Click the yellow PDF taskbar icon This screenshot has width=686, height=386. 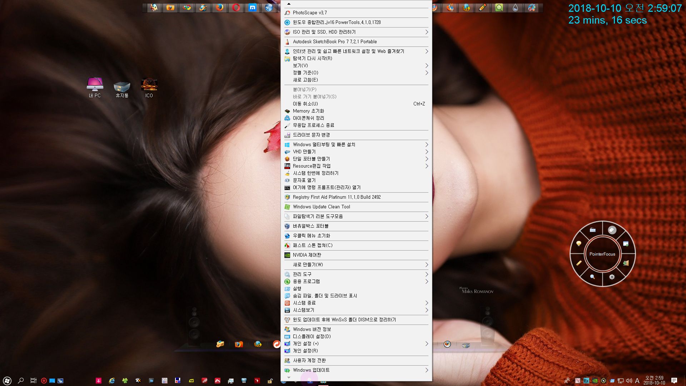[x=191, y=381]
